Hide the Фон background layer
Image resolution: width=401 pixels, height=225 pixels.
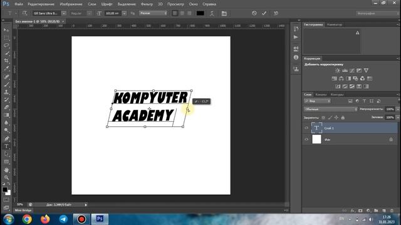[x=306, y=139]
